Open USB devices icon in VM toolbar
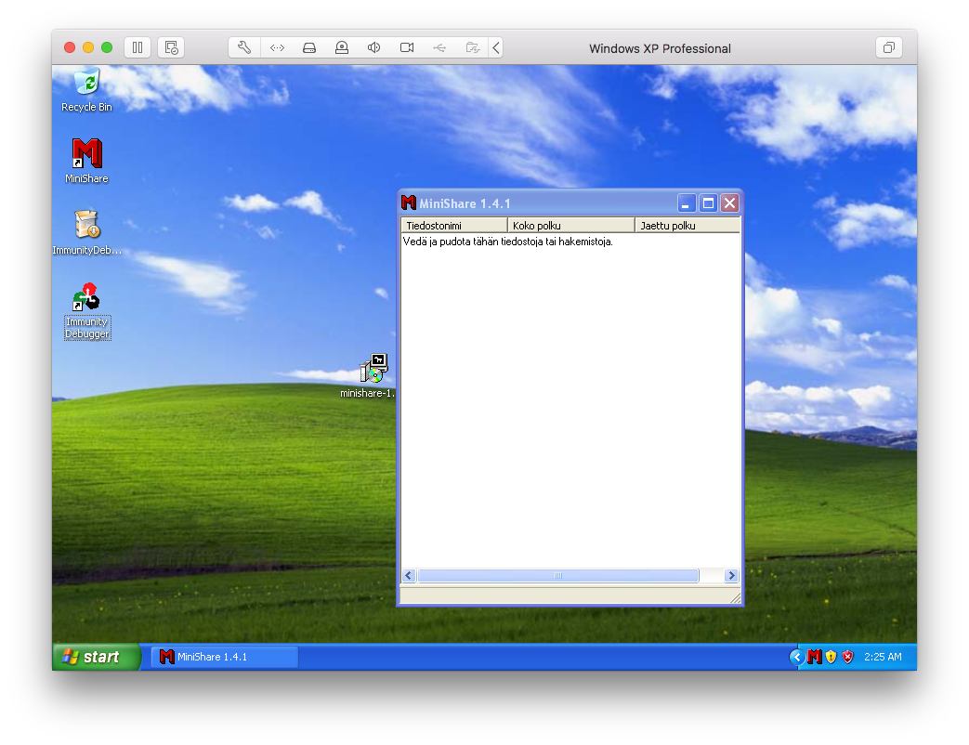 coord(439,47)
